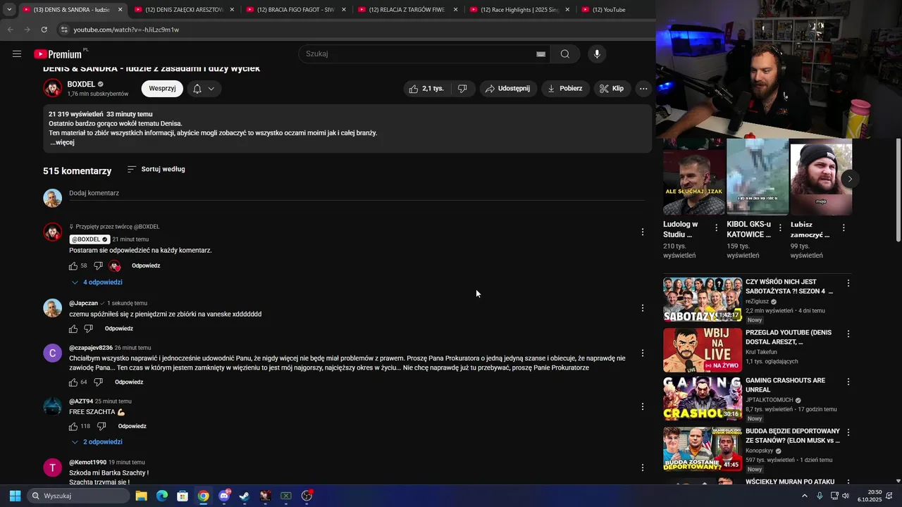Reload the page

[x=44, y=30]
